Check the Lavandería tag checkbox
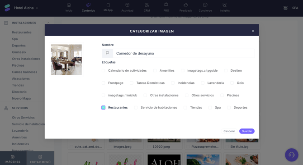 tap(203, 83)
